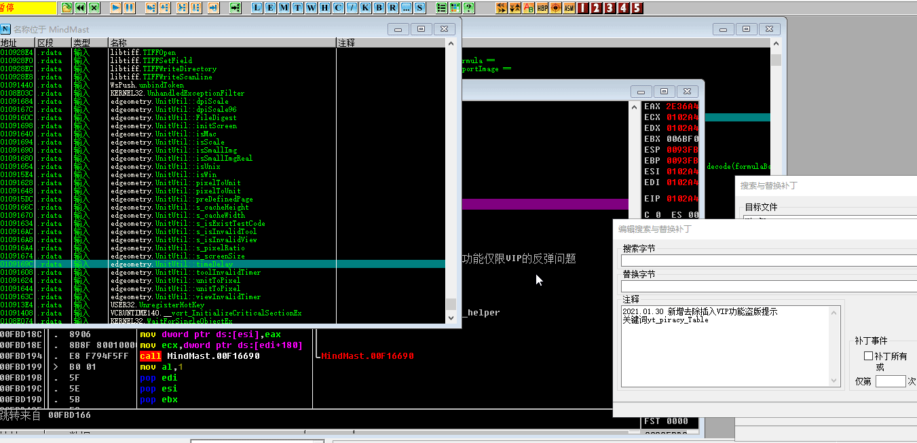This screenshot has height=443, width=917.
Task: Click names window scrollbar down arrow
Action: pos(451,317)
